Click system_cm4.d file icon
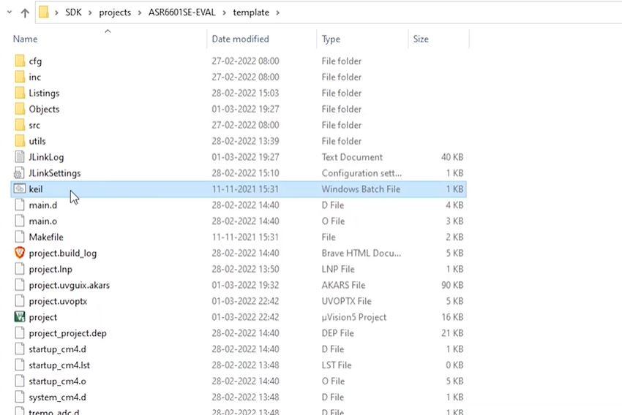The width and height of the screenshot is (622, 415). tap(20, 397)
